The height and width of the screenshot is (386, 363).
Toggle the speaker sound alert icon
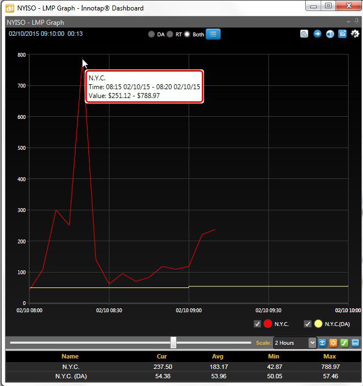pos(330,34)
